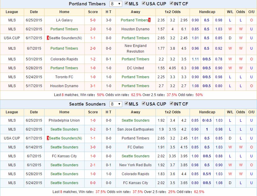Screen dimensions: 257x196
Task: Click Date column header in Seattle Sounders table
Action: 34,112
